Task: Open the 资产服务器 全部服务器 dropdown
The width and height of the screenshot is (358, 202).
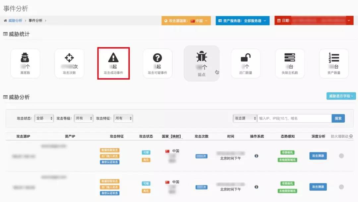Action: click(x=242, y=21)
